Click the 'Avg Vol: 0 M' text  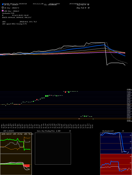[x=83, y=5]
